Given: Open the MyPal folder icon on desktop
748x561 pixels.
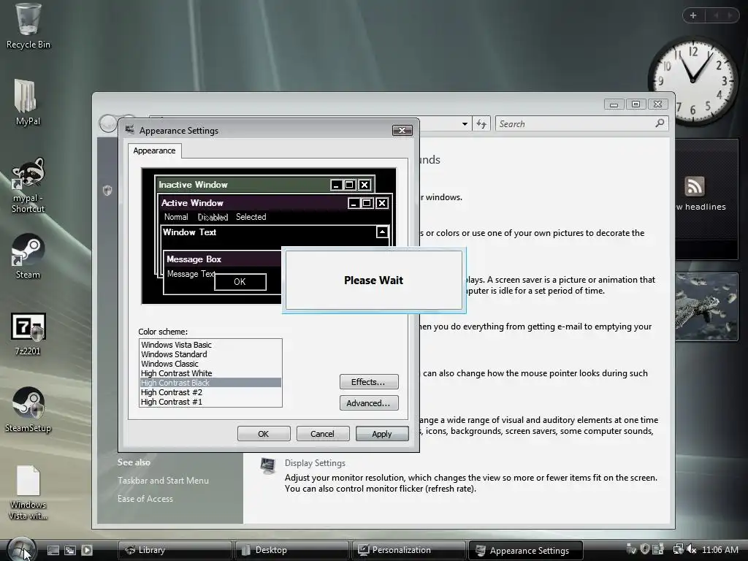Looking at the screenshot, I should click(x=28, y=102).
